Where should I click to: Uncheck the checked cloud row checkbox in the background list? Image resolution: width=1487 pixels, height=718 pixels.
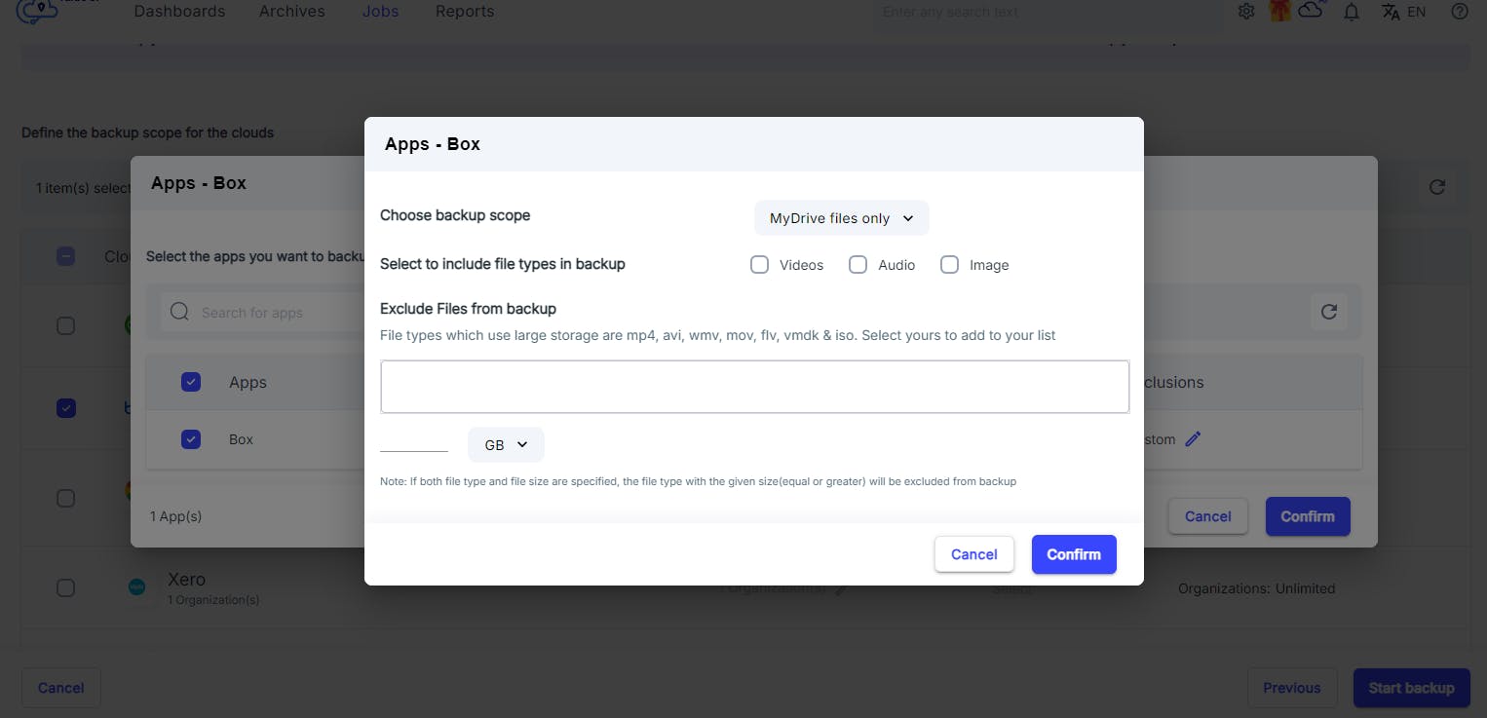pos(65,408)
